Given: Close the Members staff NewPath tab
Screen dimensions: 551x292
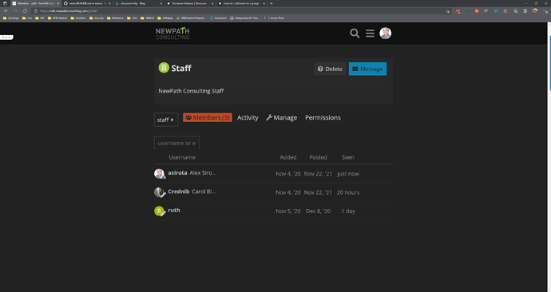Looking at the screenshot, I should click(x=58, y=3).
